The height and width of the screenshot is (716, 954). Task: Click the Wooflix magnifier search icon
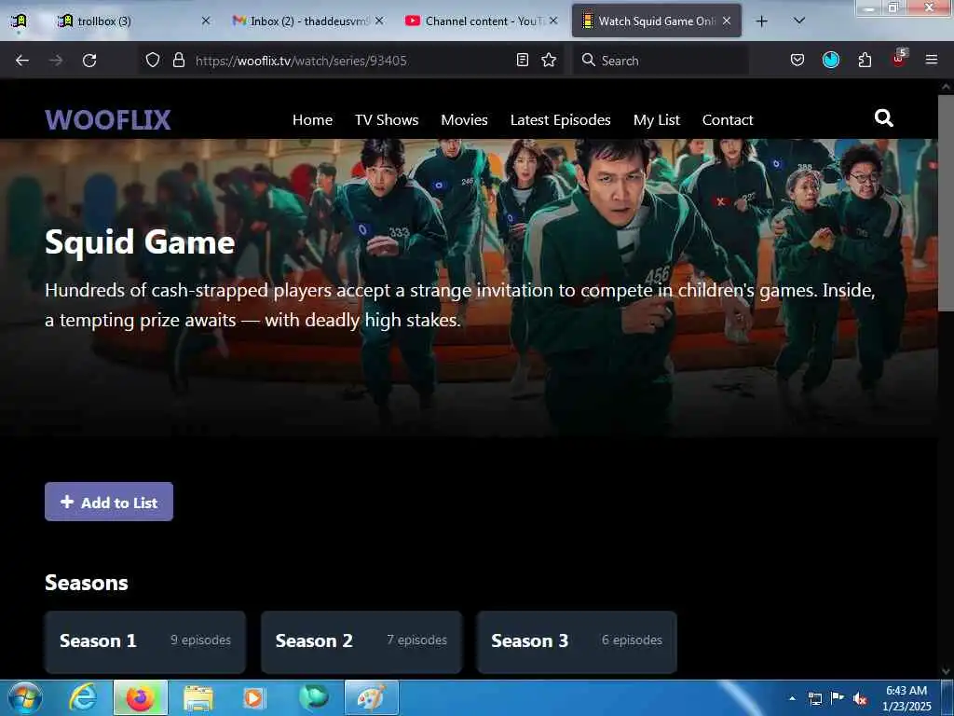pos(883,118)
